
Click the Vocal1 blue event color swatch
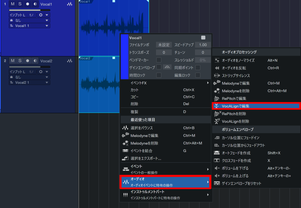pos(125,56)
